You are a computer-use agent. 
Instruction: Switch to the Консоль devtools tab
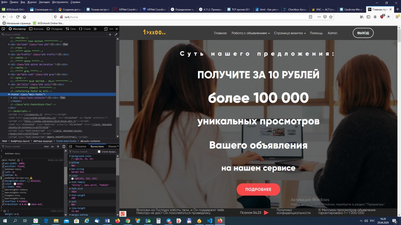pyautogui.click(x=36, y=29)
